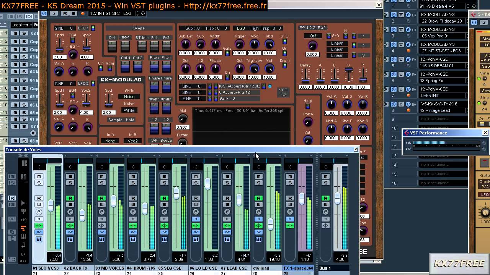Screen dimensions: 490x275
Task: Toggle the SFO LED switch
Action: (284, 42)
